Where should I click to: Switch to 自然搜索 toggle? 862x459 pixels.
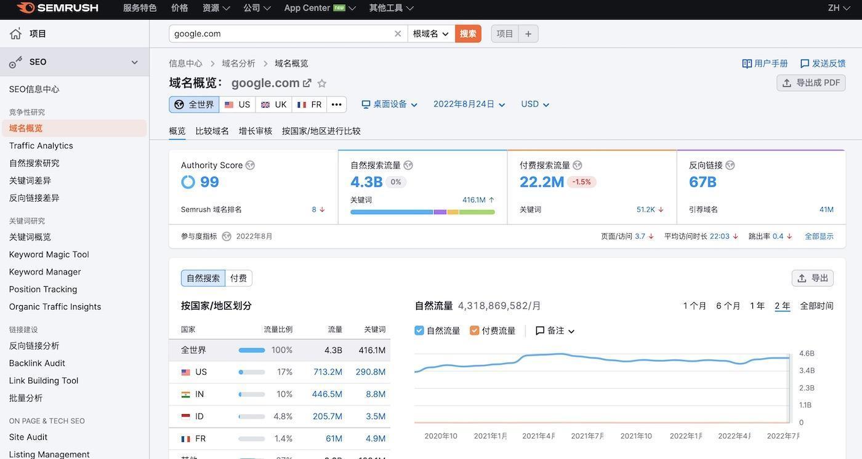coord(203,278)
